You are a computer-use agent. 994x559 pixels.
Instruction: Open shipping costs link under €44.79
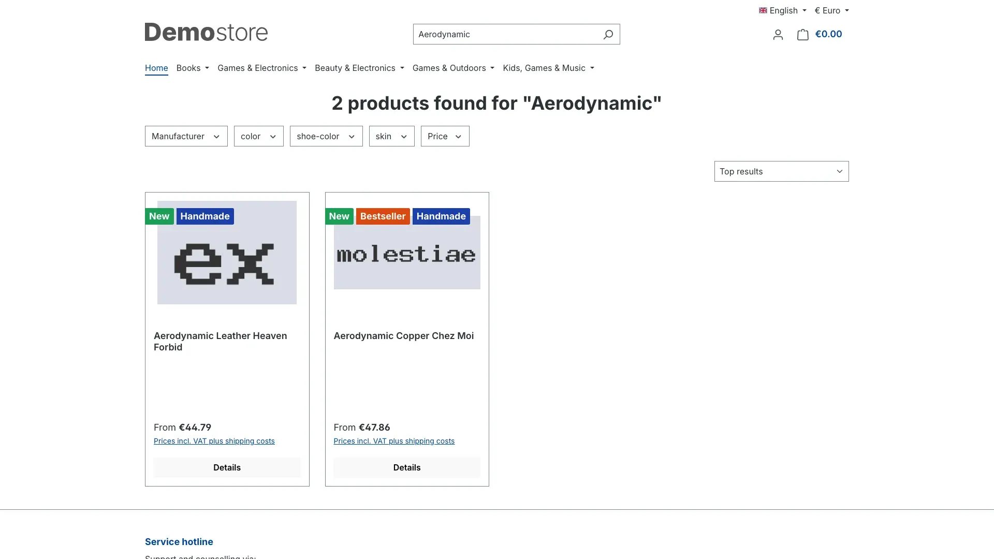214,441
